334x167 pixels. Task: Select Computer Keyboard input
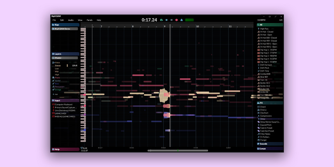63,105
